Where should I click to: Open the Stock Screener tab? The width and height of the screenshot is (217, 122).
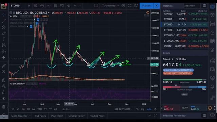tap(19, 116)
